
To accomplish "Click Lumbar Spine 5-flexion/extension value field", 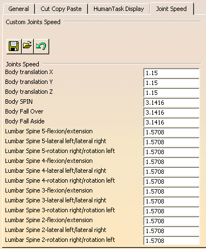I will [x=172, y=132].
